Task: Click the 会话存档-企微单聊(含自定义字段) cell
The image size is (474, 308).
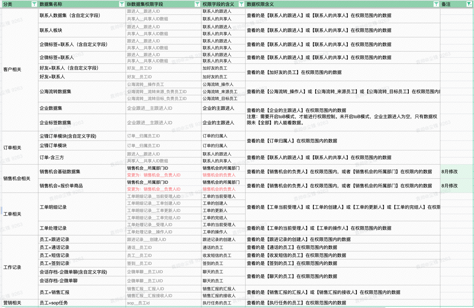Action: [x=82, y=272]
